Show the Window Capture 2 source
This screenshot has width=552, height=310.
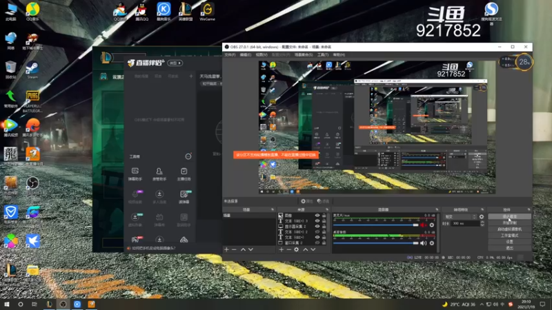pyautogui.click(x=317, y=243)
